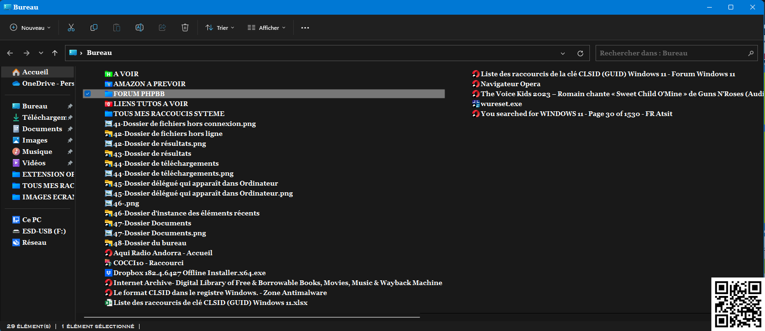Expand the address bar history chevron
This screenshot has height=331, width=765.
coord(563,54)
